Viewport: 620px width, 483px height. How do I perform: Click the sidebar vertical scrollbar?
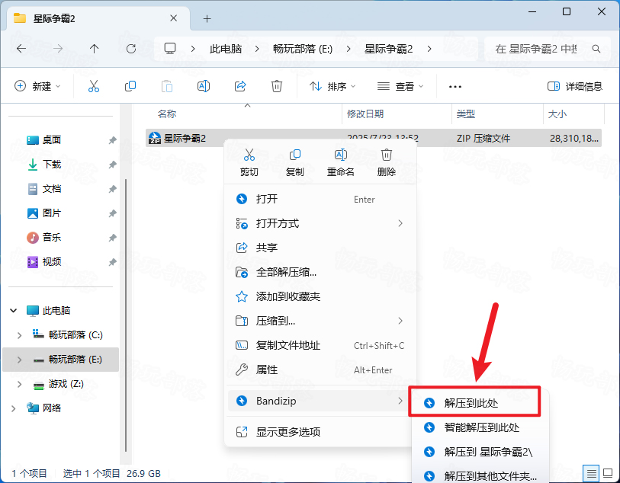[x=126, y=315]
